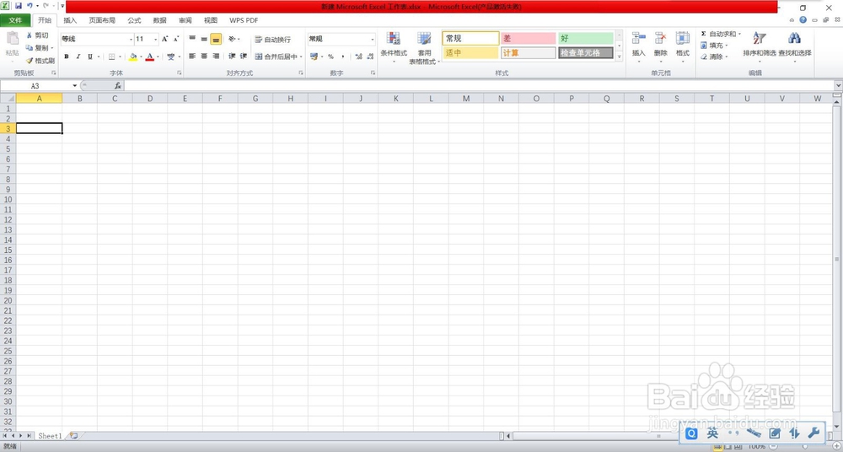Click Increase Decimal icon

[358, 56]
